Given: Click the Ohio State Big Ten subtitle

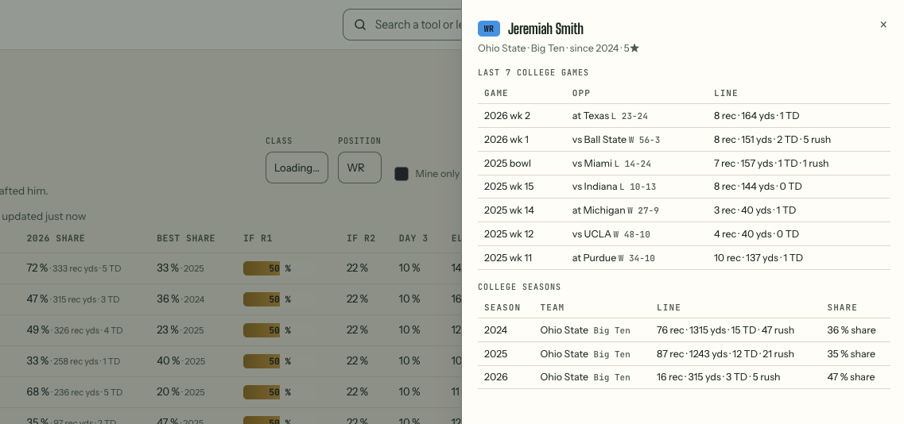Looking at the screenshot, I should tap(558, 48).
